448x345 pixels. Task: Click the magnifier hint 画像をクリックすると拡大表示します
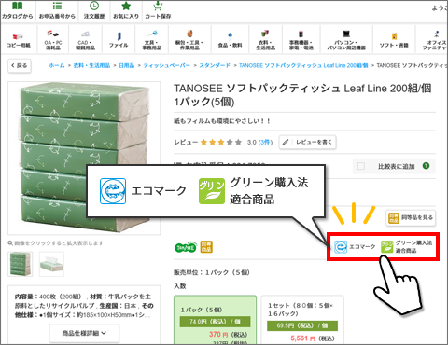[55, 243]
